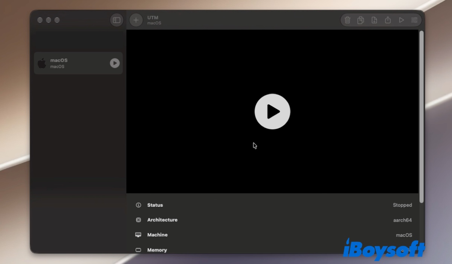Move the selected VM using the document arrow icon
Viewport: 452px width, 264px height.
pyautogui.click(x=374, y=20)
